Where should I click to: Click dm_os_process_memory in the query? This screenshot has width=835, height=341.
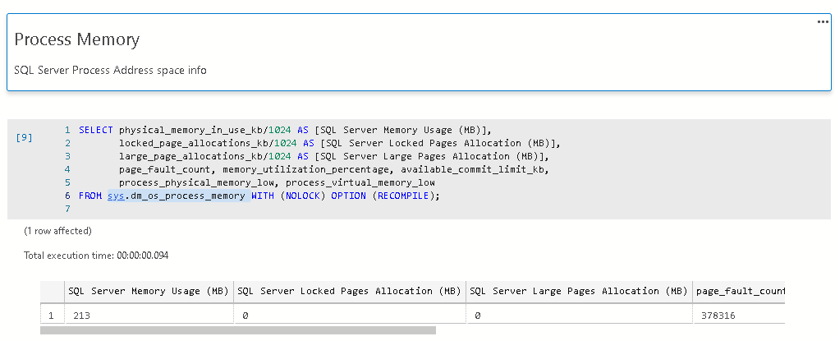coord(187,196)
